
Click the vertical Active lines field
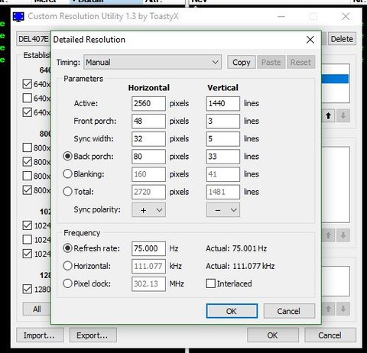[x=223, y=103]
